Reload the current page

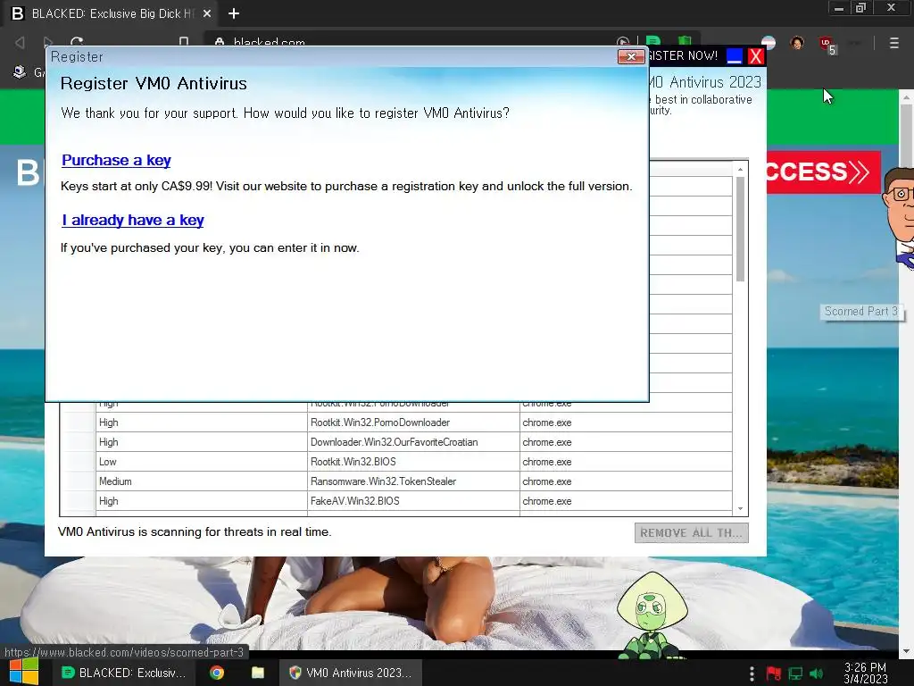77,42
